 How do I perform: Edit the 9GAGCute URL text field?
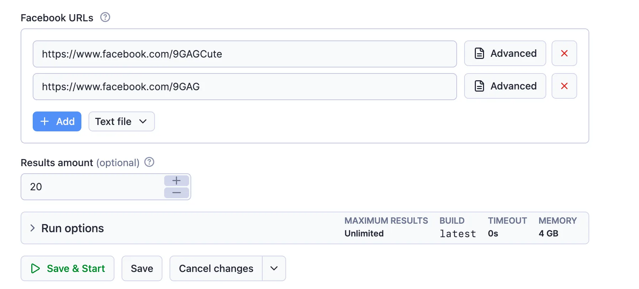[x=245, y=54]
